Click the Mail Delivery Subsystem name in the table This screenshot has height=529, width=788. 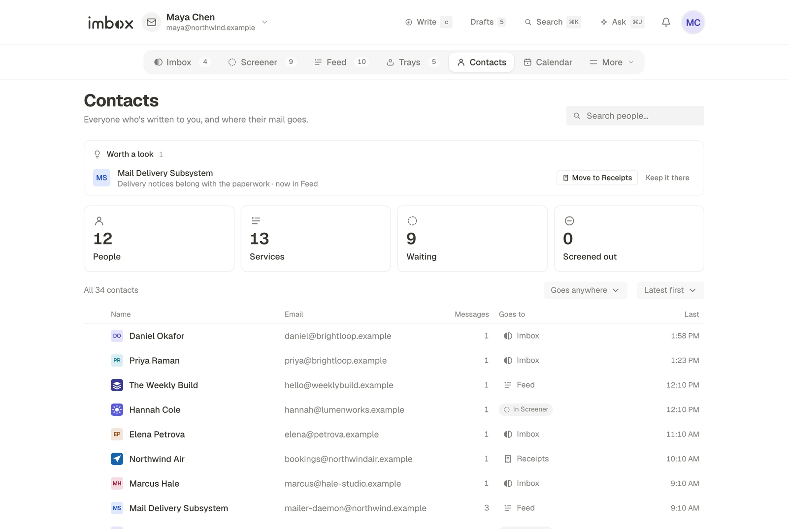pos(179,508)
